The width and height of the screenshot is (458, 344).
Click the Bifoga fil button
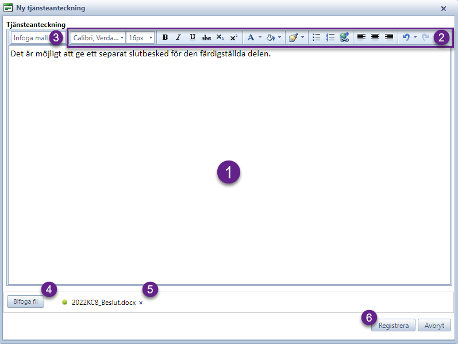(x=26, y=301)
